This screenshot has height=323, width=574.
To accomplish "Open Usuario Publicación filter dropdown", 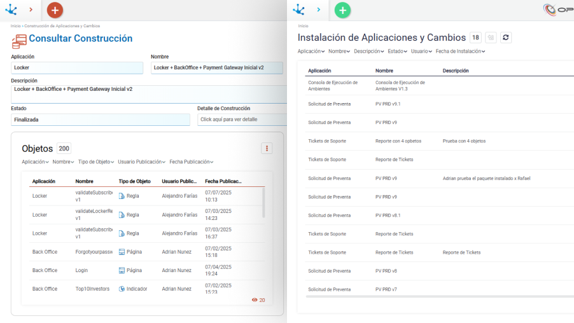I will point(141,161).
